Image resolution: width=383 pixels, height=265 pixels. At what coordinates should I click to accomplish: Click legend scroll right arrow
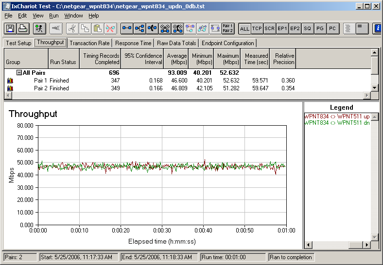(x=367, y=245)
